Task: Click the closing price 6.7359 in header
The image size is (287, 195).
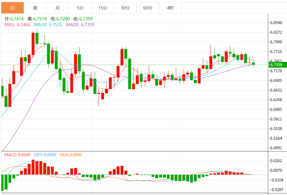Action: [86, 19]
